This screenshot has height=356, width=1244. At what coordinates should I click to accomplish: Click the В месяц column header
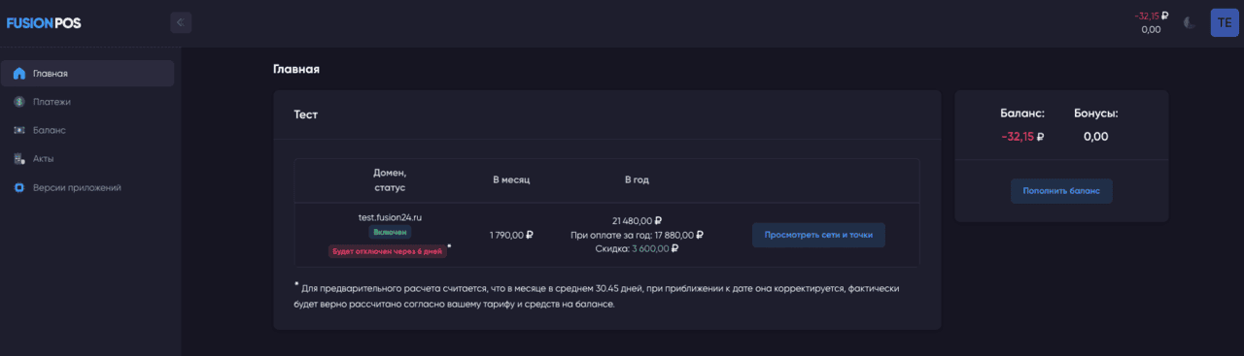pyautogui.click(x=511, y=179)
